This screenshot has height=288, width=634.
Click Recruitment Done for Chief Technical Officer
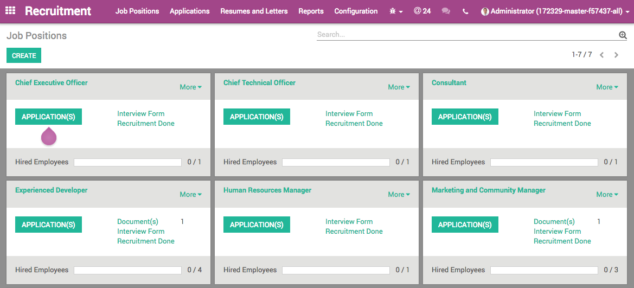pos(354,123)
